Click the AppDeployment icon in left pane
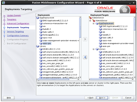 [x=37, y=18]
